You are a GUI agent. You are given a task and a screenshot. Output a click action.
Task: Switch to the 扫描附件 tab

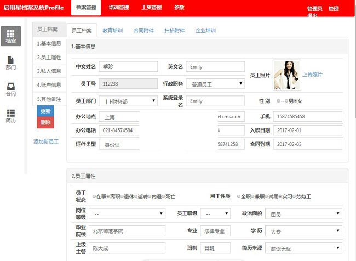[174, 31]
